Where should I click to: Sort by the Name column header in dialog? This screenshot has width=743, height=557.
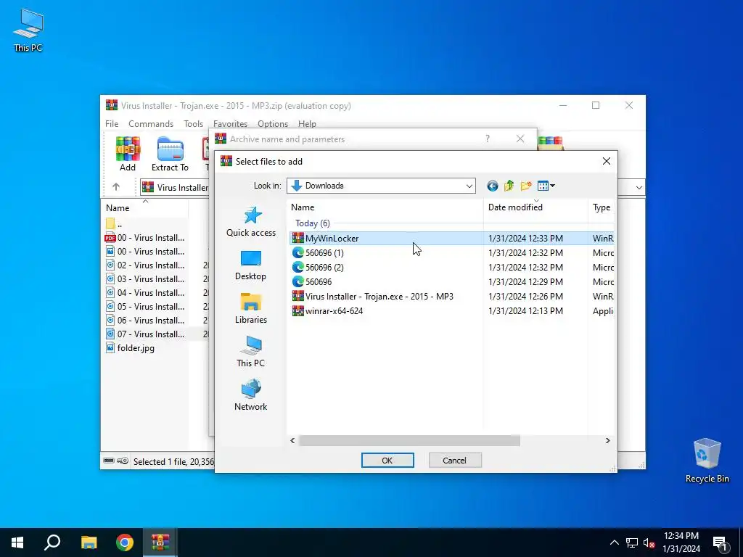[x=385, y=207]
